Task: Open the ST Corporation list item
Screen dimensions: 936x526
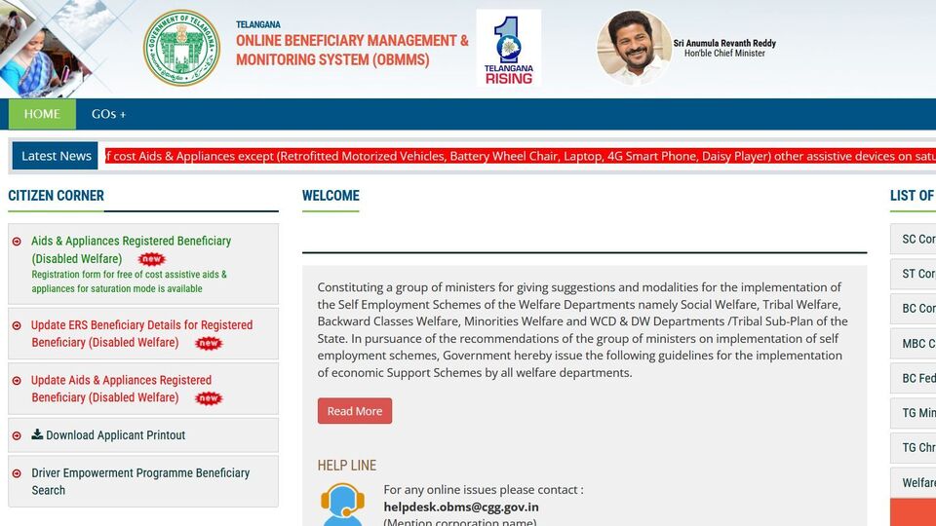Action: 914,274
